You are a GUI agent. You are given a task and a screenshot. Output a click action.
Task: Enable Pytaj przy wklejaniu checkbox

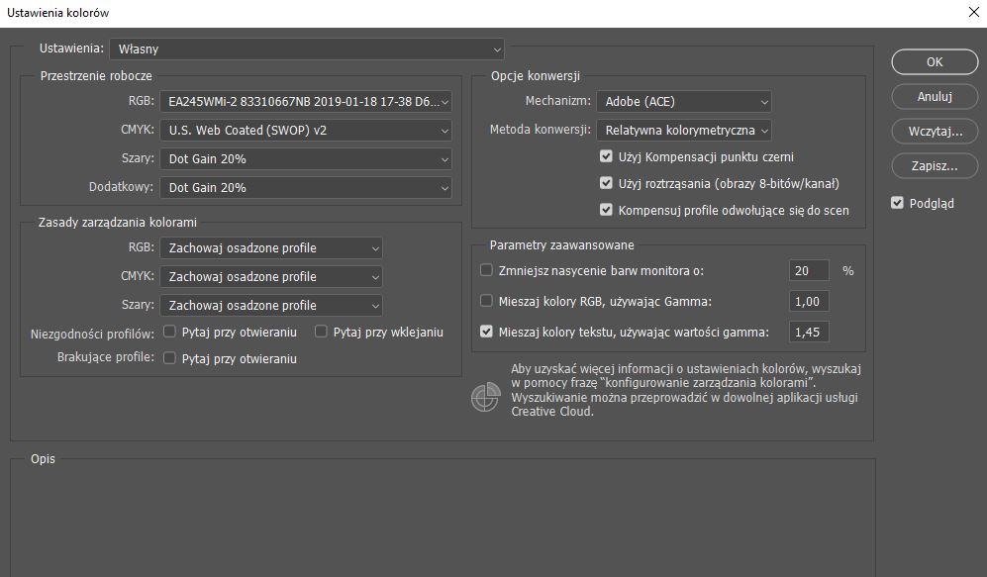click(321, 332)
